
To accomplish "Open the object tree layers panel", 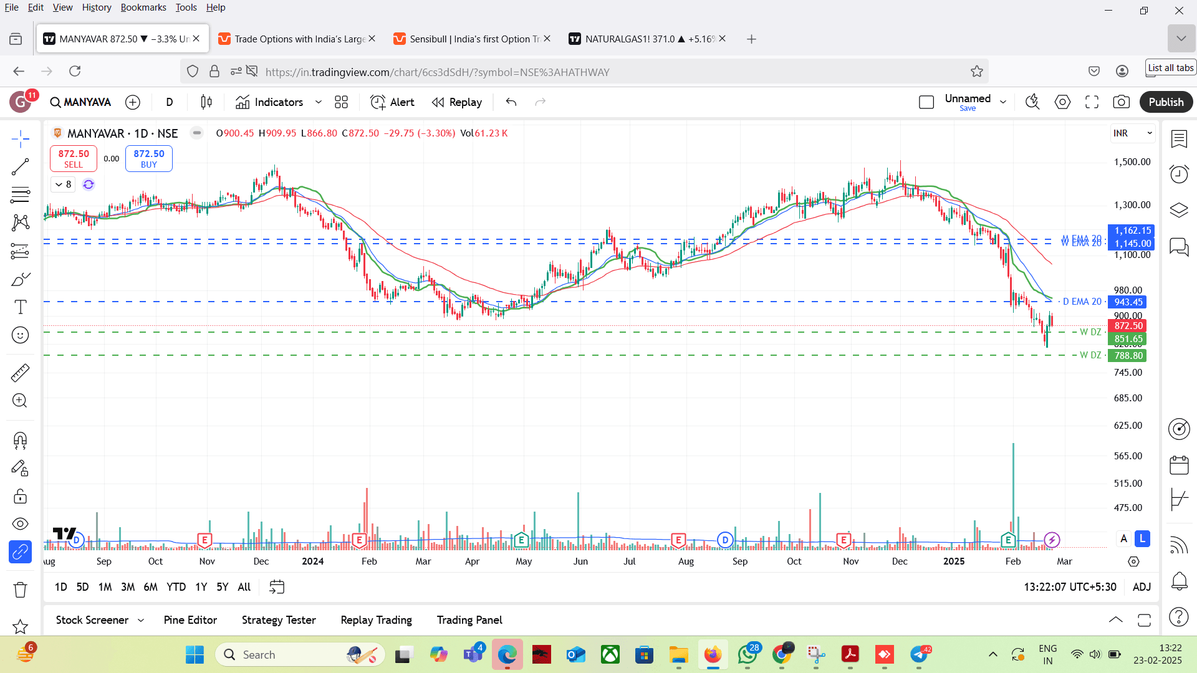I will pos(1179,210).
